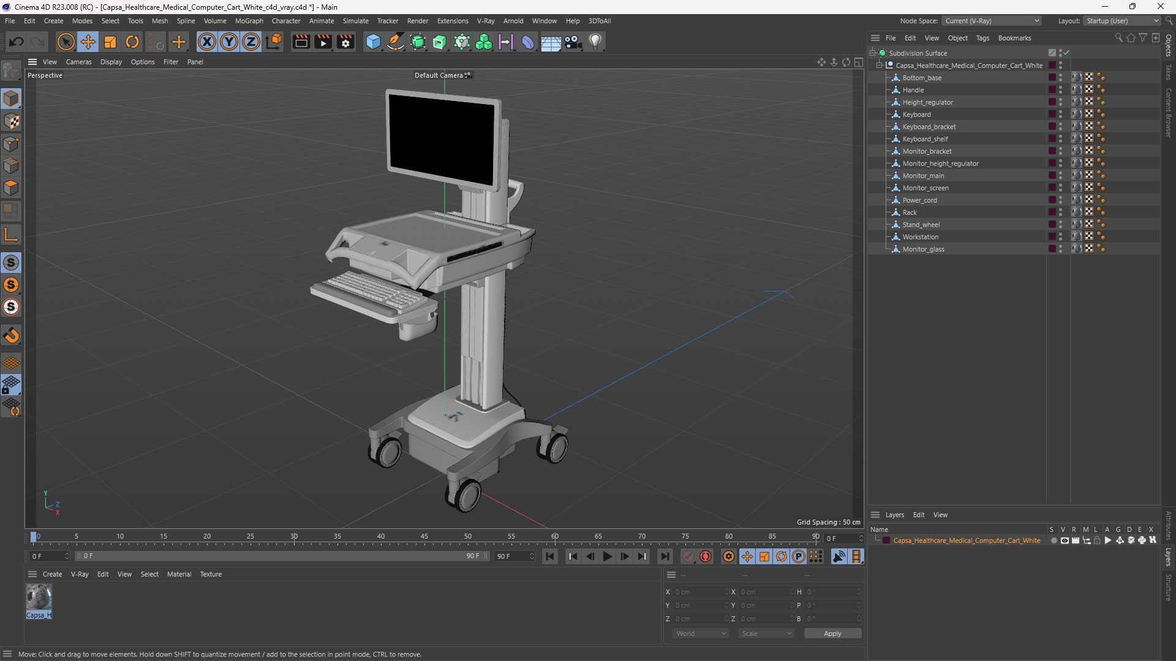
Task: Enable the Texture mode sidebar icon
Action: (11, 121)
